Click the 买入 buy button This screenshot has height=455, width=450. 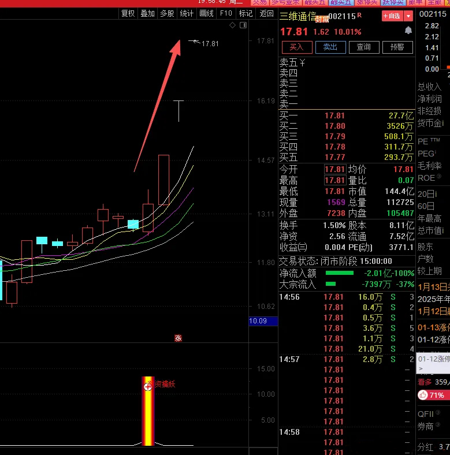click(x=297, y=47)
